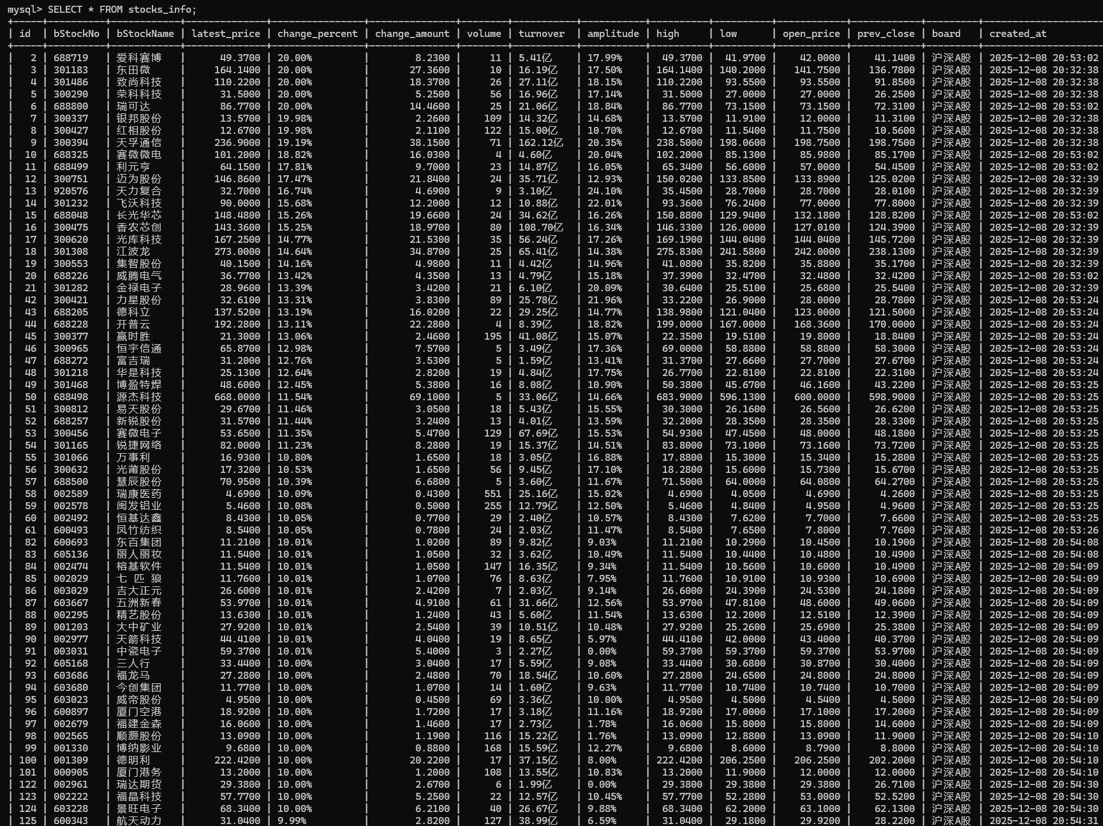Click stock name 凤竹纺织
The width and height of the screenshot is (1103, 826).
click(139, 530)
